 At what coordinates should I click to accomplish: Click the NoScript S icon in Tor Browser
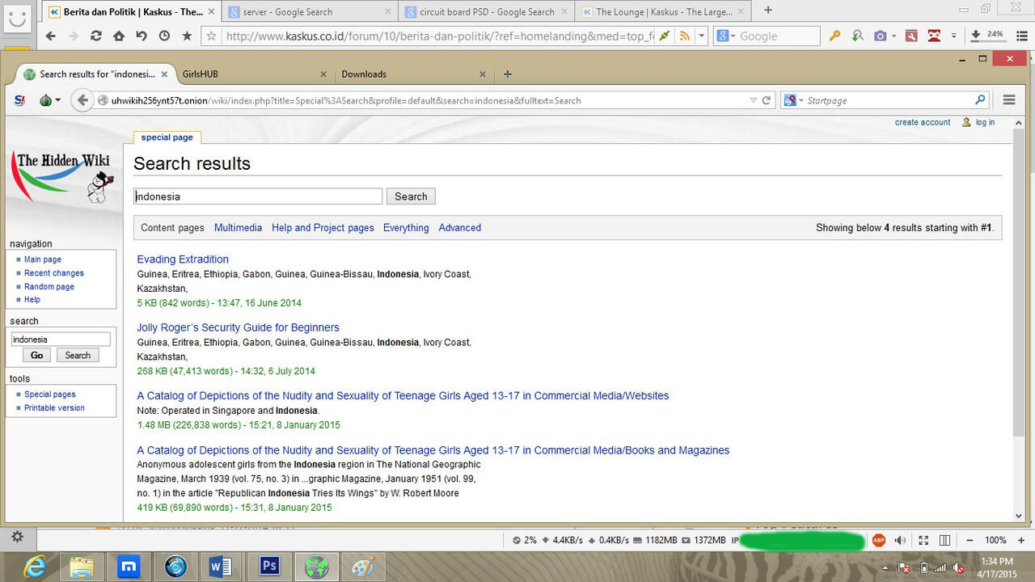click(20, 100)
